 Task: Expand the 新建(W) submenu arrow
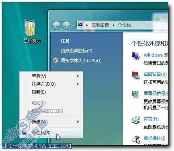(78, 122)
